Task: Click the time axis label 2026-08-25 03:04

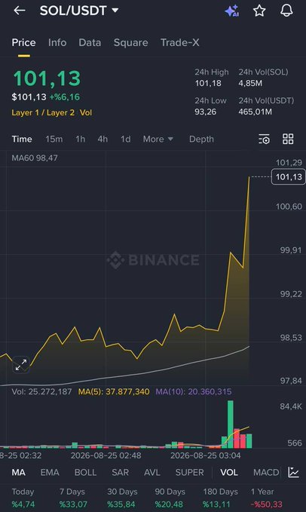Action: (206, 455)
